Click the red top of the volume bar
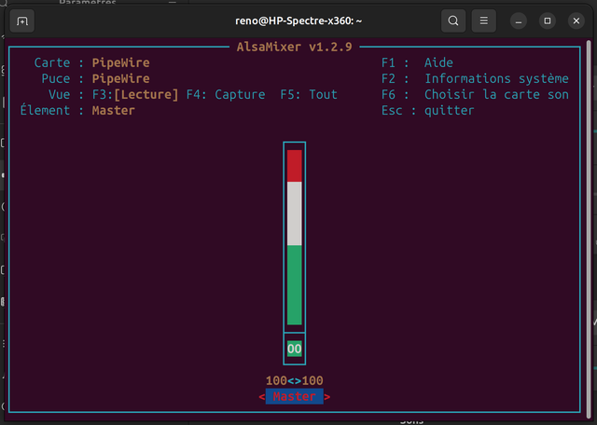597x425 pixels. (x=295, y=166)
